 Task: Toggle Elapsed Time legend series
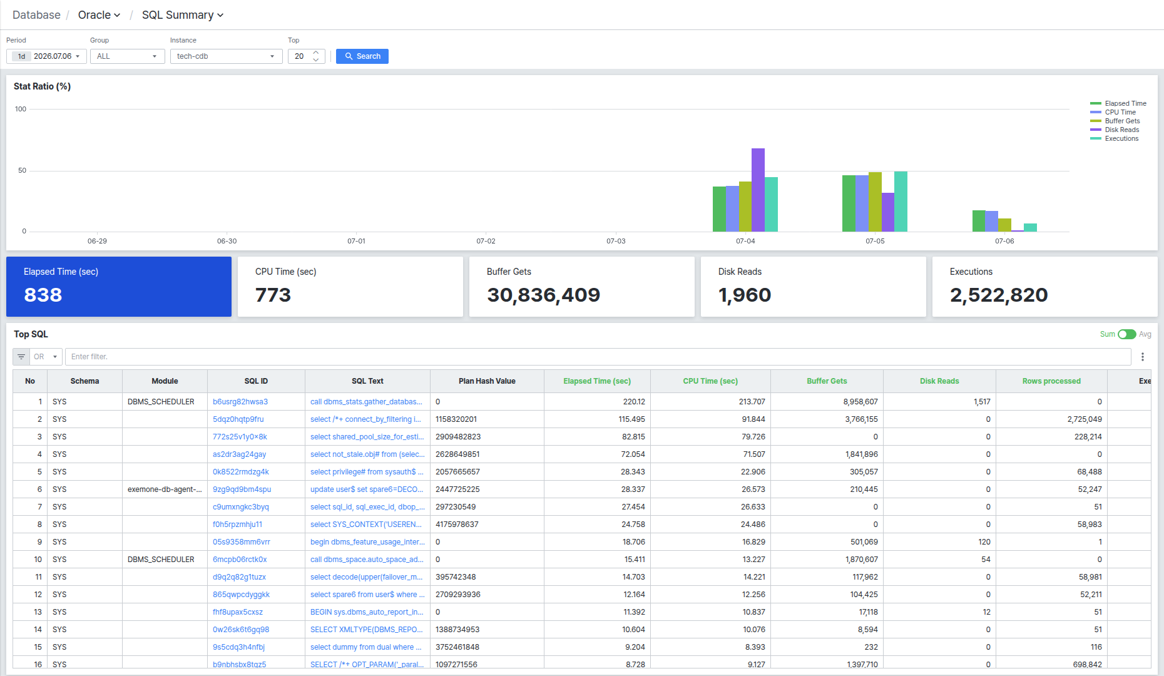[x=1118, y=103]
